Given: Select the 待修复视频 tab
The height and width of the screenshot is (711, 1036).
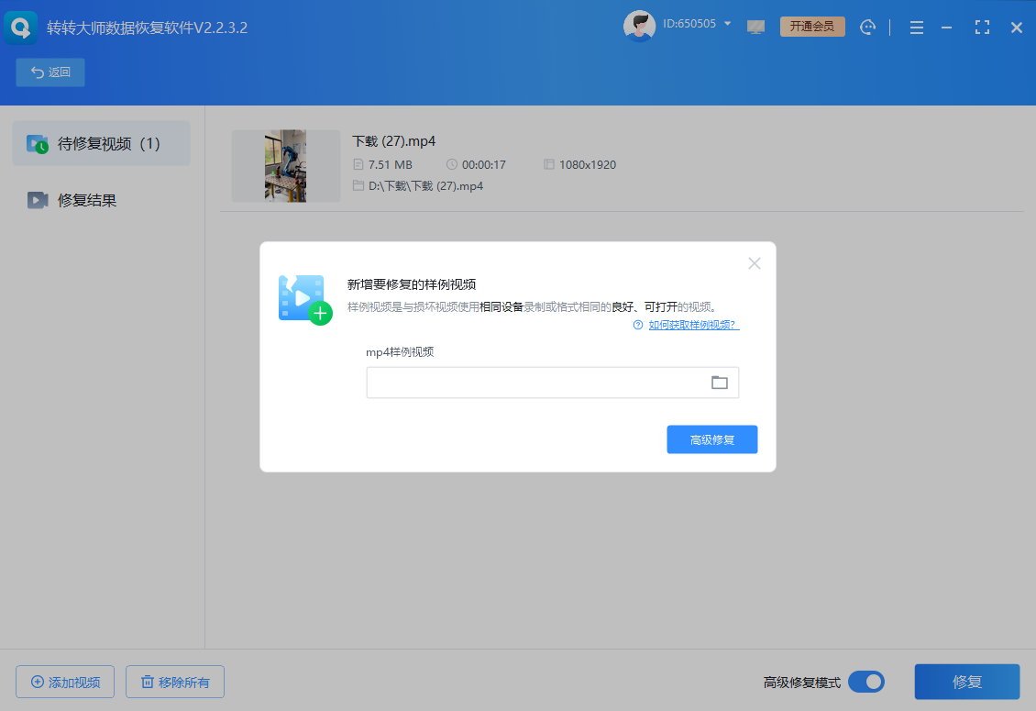Looking at the screenshot, I should click(101, 144).
